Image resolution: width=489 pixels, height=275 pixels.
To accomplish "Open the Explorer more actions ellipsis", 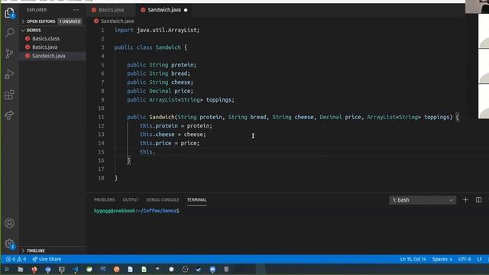I will (x=76, y=10).
